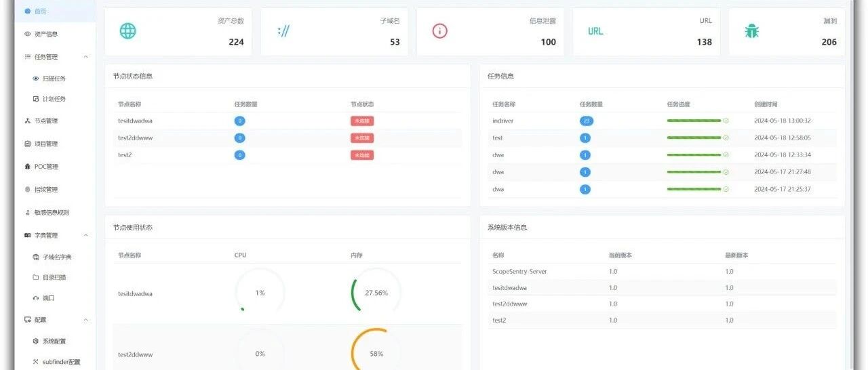Viewport: 868px width, 370px height.
Task: Click the globe icon on 资产总数 card
Action: click(x=127, y=31)
